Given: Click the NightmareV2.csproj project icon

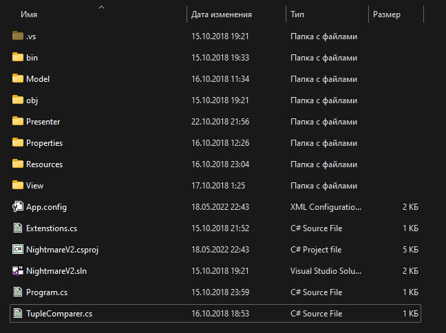Looking at the screenshot, I should coord(18,249).
